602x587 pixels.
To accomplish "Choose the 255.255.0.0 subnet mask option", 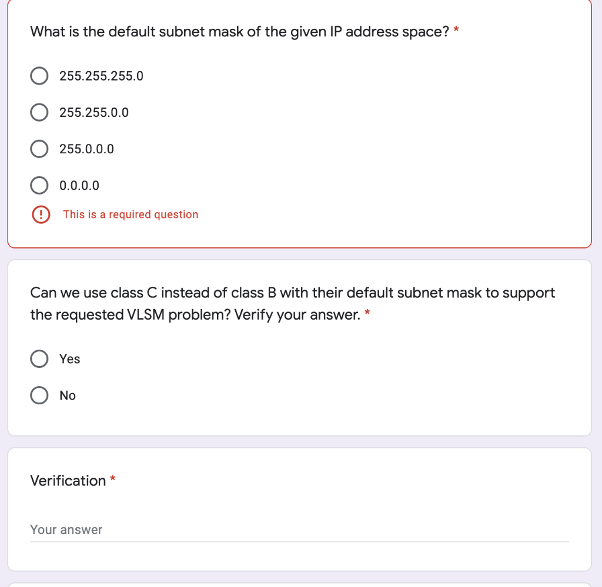I will 39,112.
